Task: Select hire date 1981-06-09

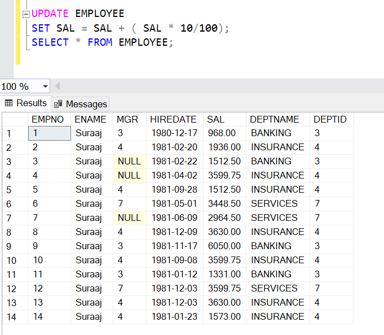Action: coord(175,218)
